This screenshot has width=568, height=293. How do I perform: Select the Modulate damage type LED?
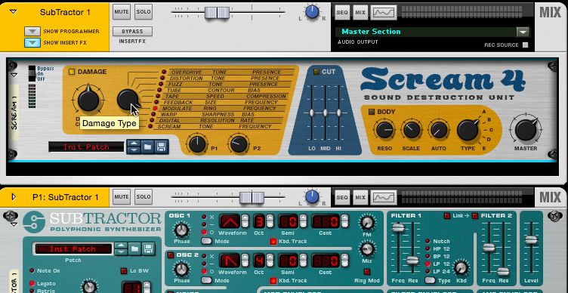pos(155,108)
